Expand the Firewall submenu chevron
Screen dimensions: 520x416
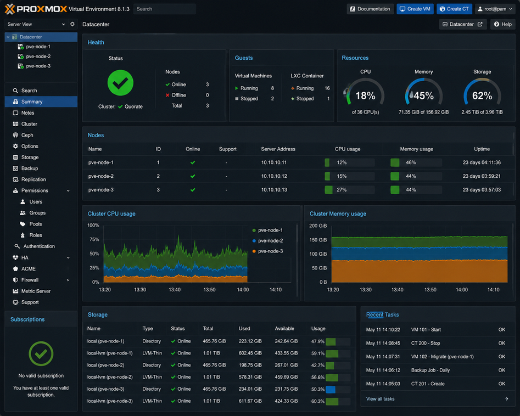click(x=68, y=280)
